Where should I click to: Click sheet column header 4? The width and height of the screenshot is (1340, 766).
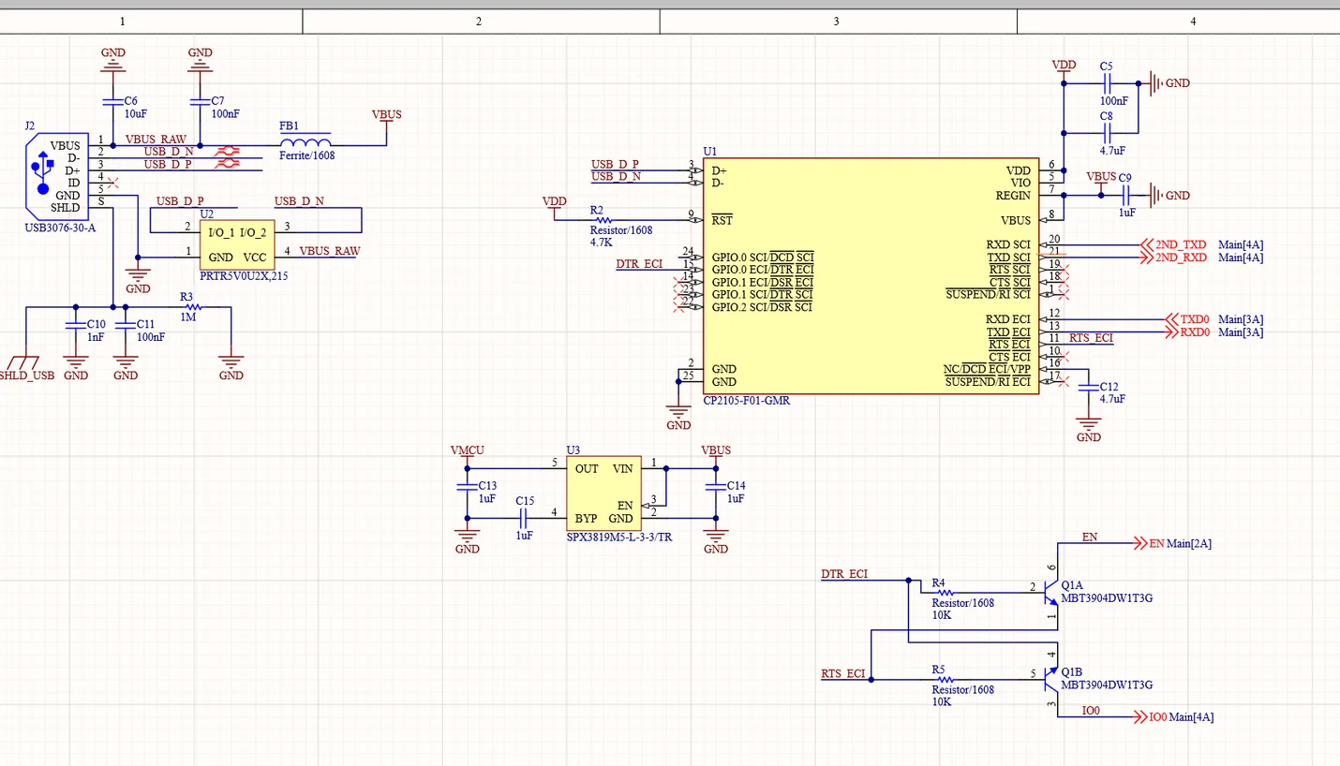(x=1192, y=21)
